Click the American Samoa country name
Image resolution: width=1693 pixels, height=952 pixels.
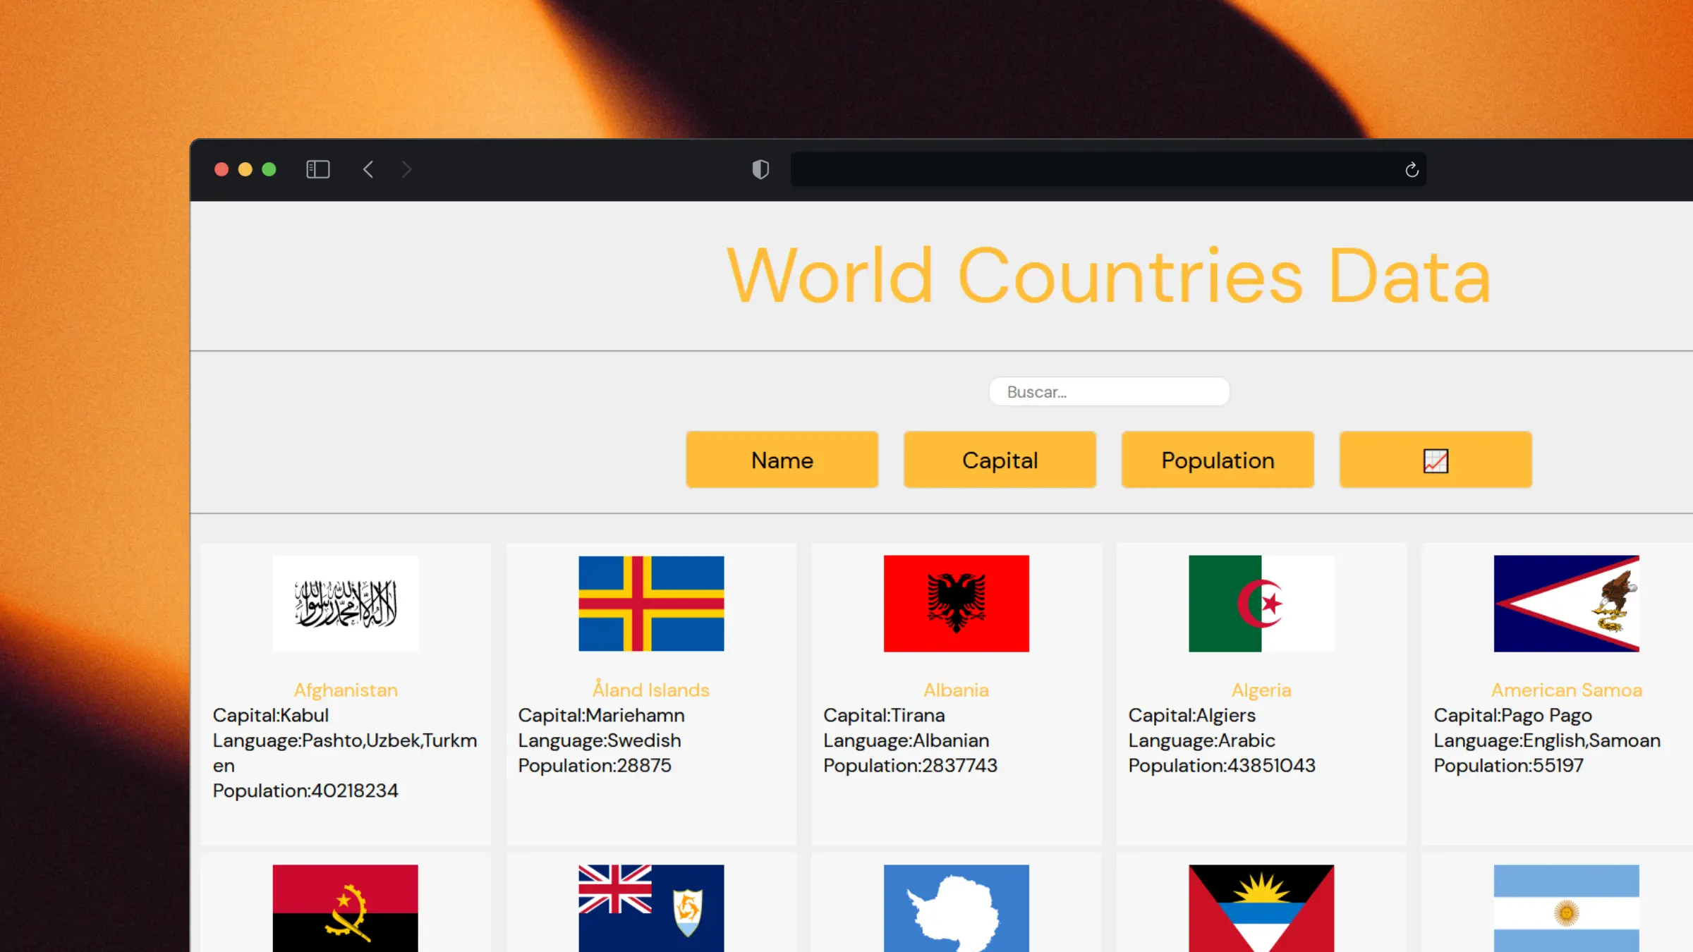[x=1567, y=690]
